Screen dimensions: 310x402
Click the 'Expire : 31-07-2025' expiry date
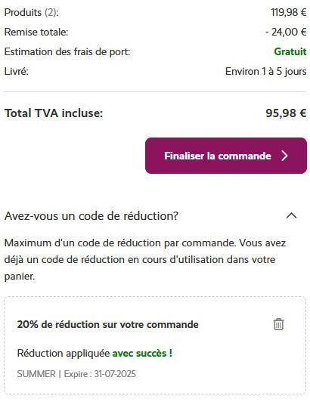point(100,374)
